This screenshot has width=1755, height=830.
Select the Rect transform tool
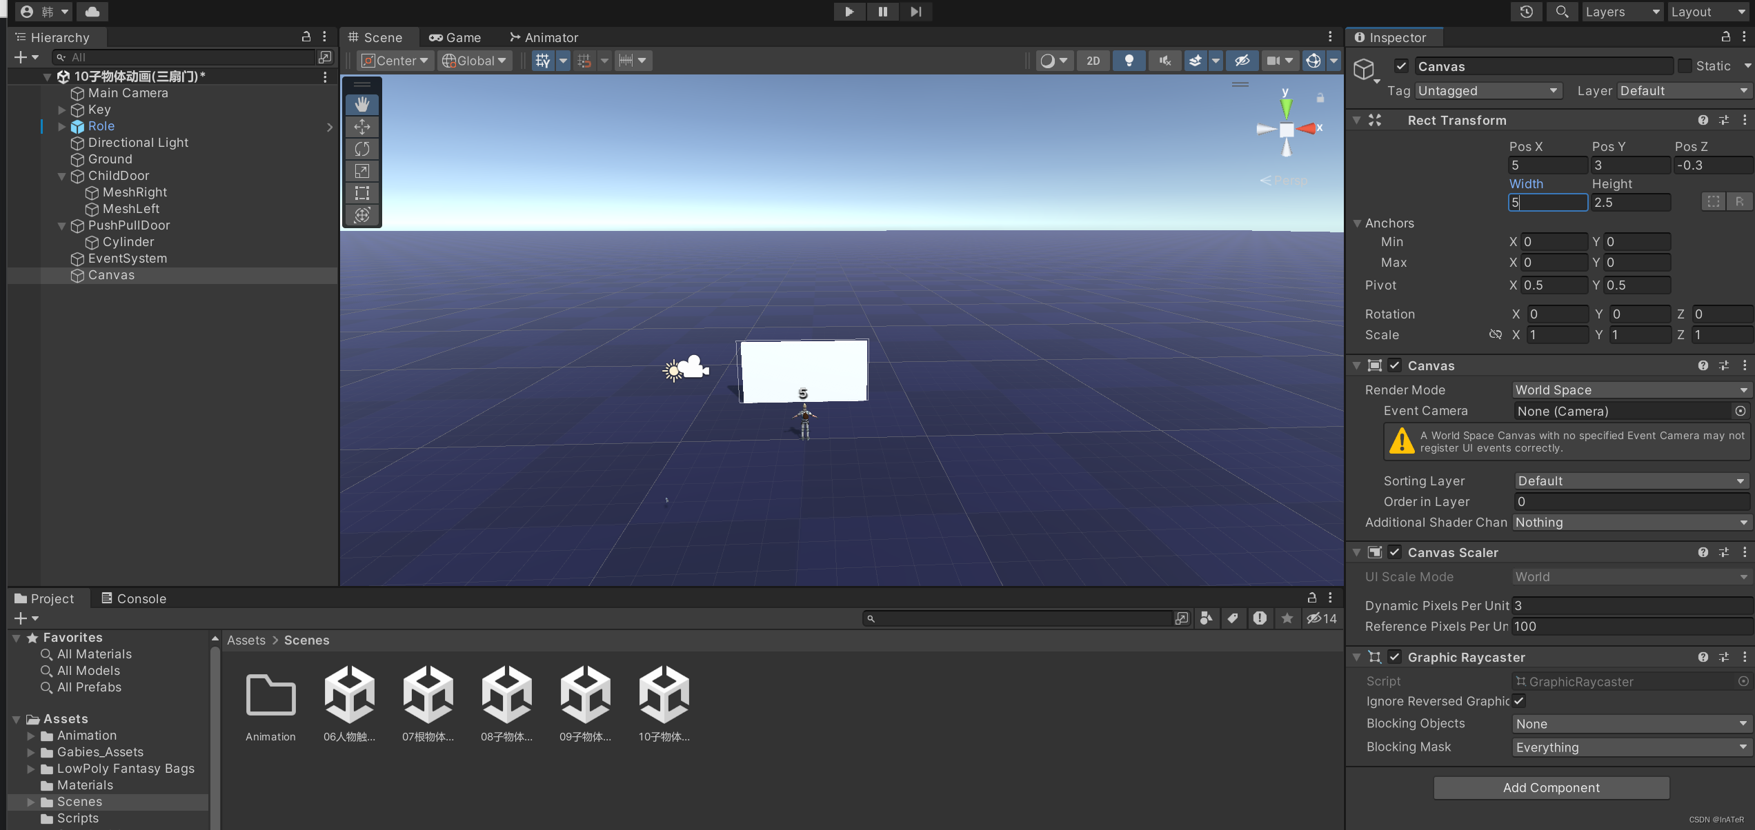[362, 193]
